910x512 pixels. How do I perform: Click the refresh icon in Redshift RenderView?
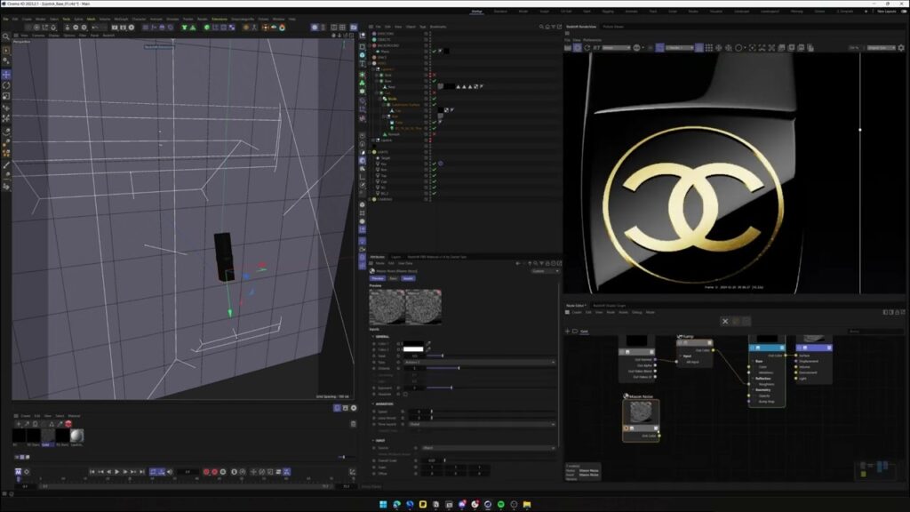click(x=587, y=48)
